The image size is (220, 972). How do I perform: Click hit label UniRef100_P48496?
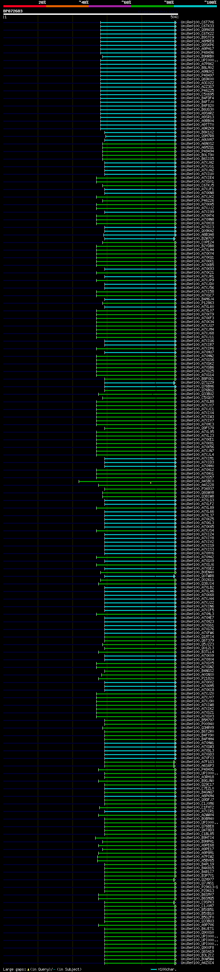tap(197, 52)
